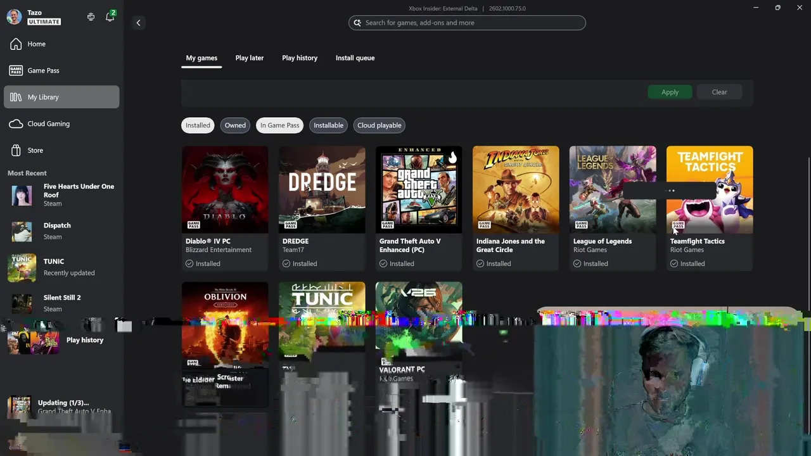Open Tazo profile avatar
The width and height of the screenshot is (811, 456).
[14, 17]
